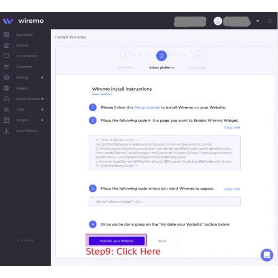The height and width of the screenshot is (278, 278).
Task: Collapse the sidebar menu
Action: [x=25, y=240]
